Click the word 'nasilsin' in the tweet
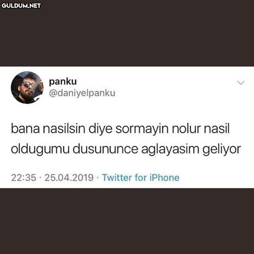This screenshot has width=254, height=254. pyautogui.click(x=64, y=129)
